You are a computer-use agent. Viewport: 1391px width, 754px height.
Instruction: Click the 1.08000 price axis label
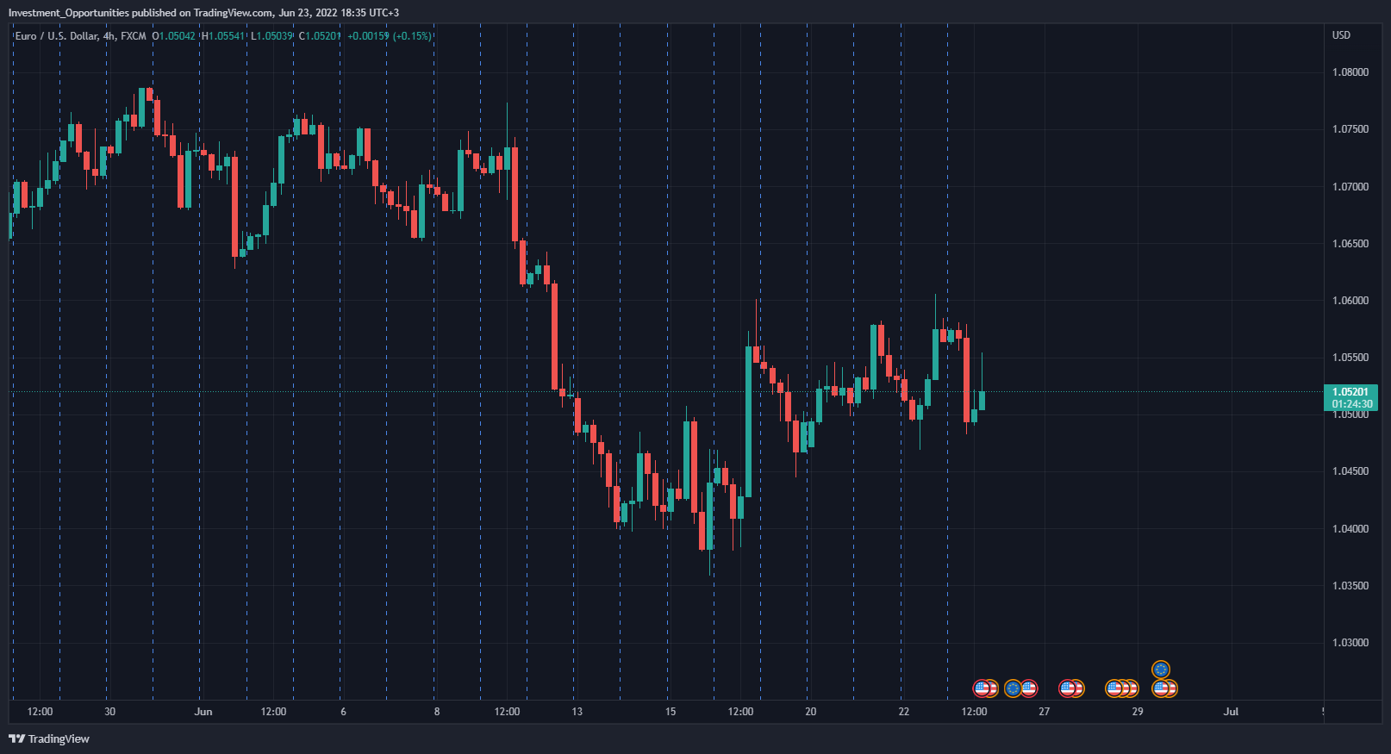(x=1350, y=72)
